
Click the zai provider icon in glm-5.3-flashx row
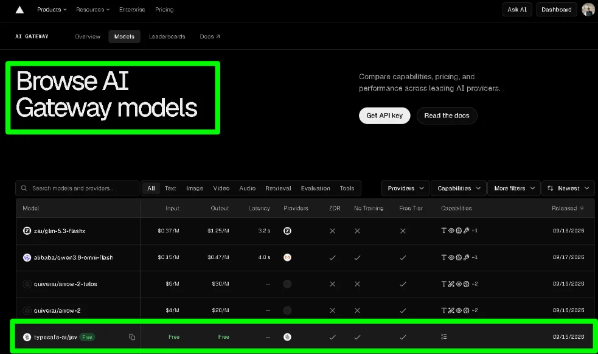click(x=288, y=231)
